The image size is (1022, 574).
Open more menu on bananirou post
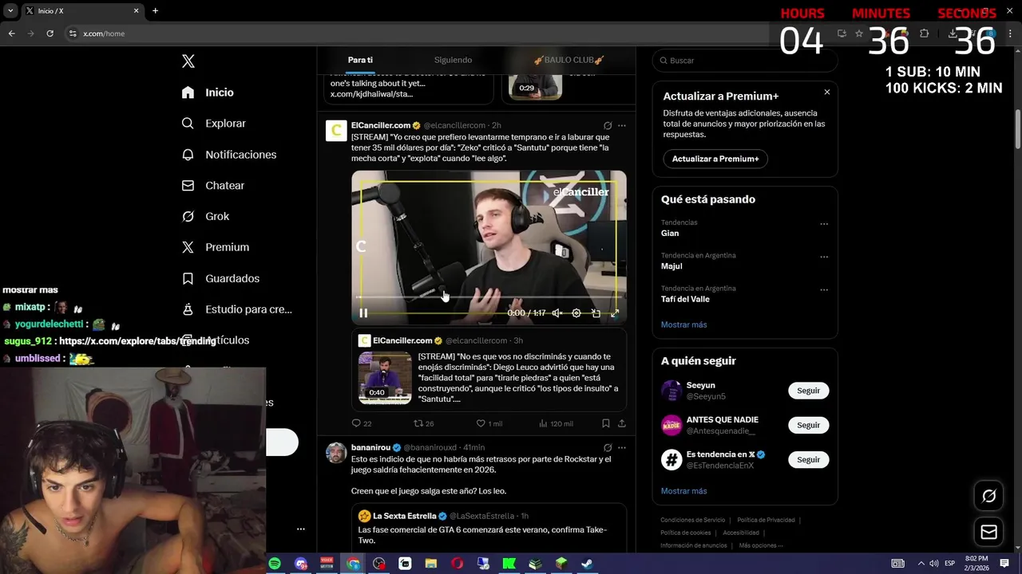[622, 448]
